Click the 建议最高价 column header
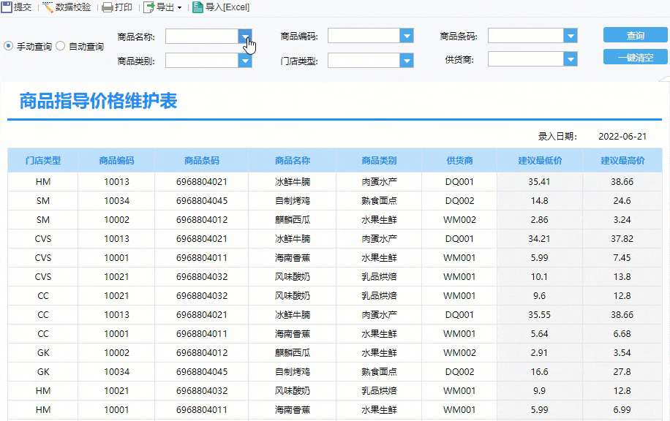 click(622, 161)
